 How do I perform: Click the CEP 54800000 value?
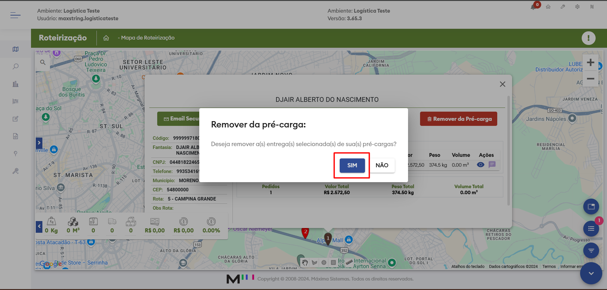pyautogui.click(x=177, y=190)
